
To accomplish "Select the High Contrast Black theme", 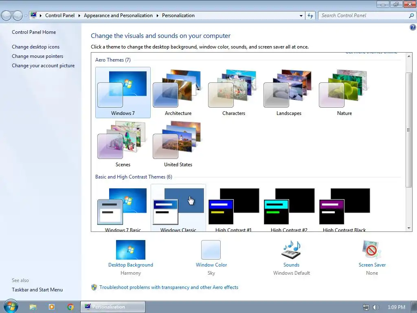I will pos(344,209).
